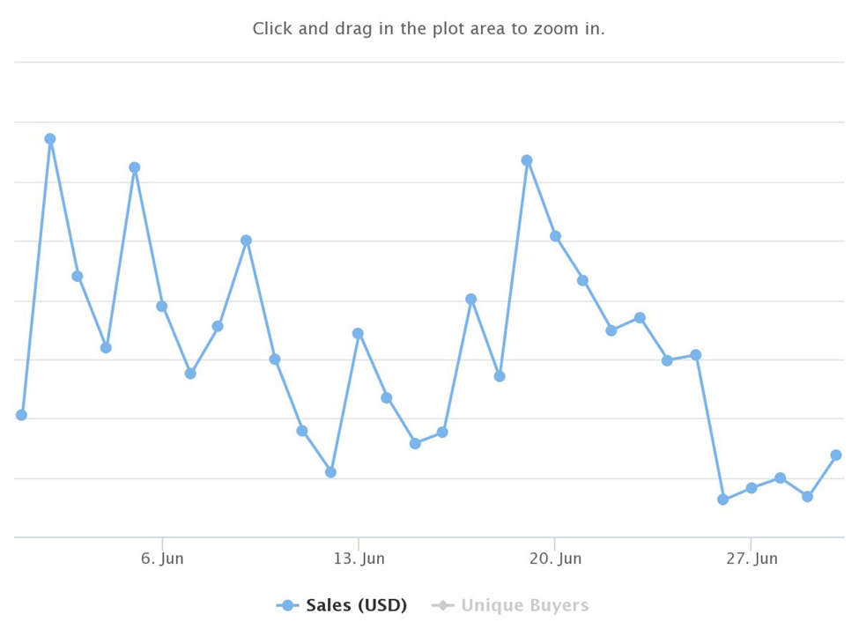Enable the Unique Buyers legend series
Image resolution: width=859 pixels, height=644 pixels.
511,605
